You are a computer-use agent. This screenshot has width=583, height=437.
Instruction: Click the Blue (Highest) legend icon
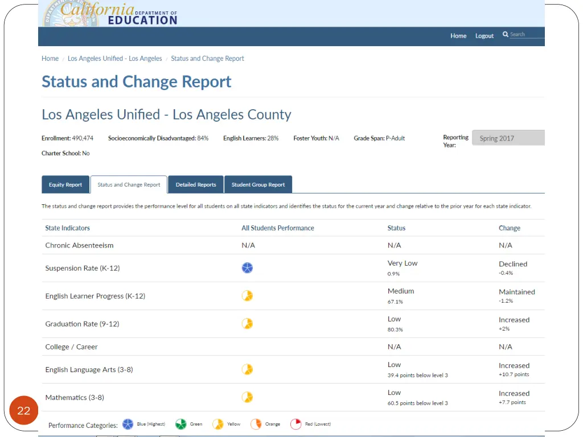pos(128,424)
